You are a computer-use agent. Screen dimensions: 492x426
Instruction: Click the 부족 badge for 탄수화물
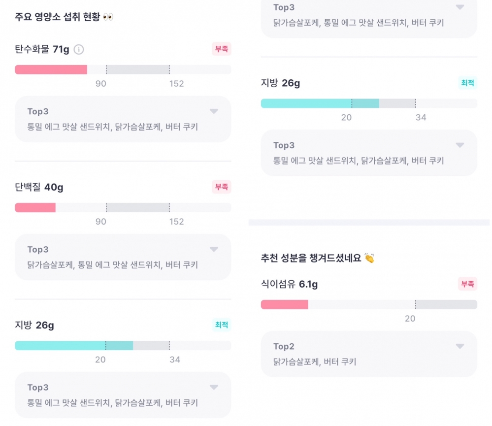(221, 49)
